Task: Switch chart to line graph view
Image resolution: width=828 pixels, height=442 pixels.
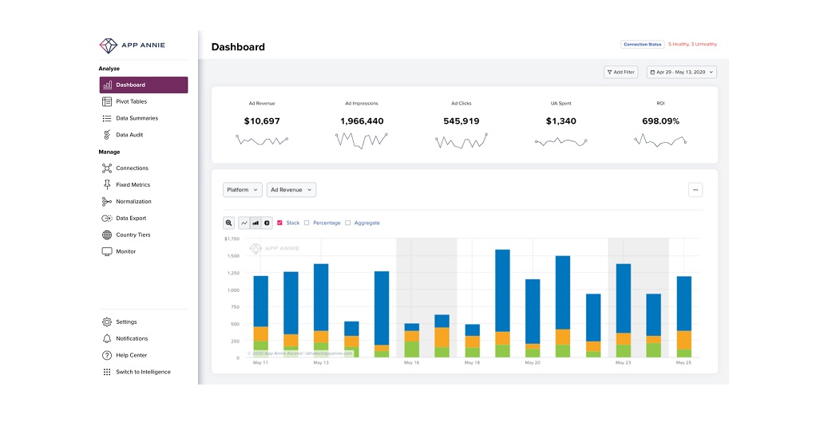Action: 244,223
